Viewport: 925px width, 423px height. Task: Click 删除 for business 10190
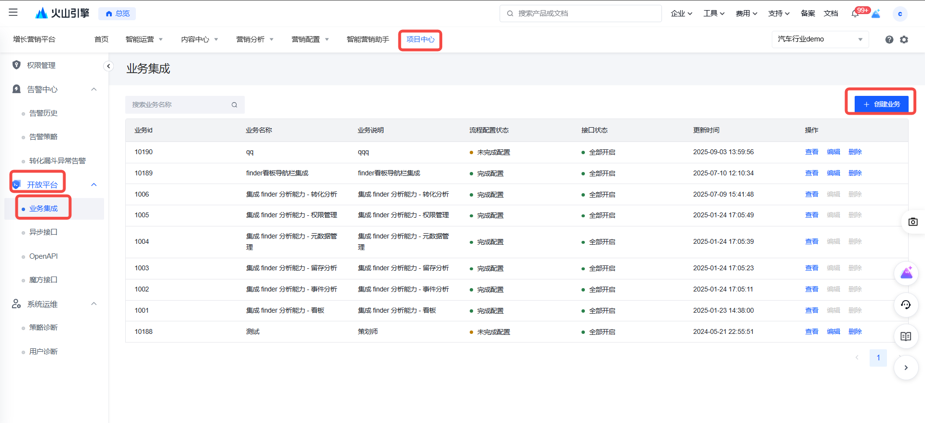click(x=855, y=152)
